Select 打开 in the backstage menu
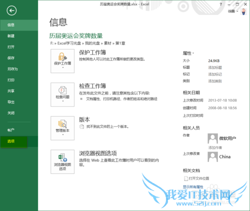250x211 pixels. coord(19,47)
